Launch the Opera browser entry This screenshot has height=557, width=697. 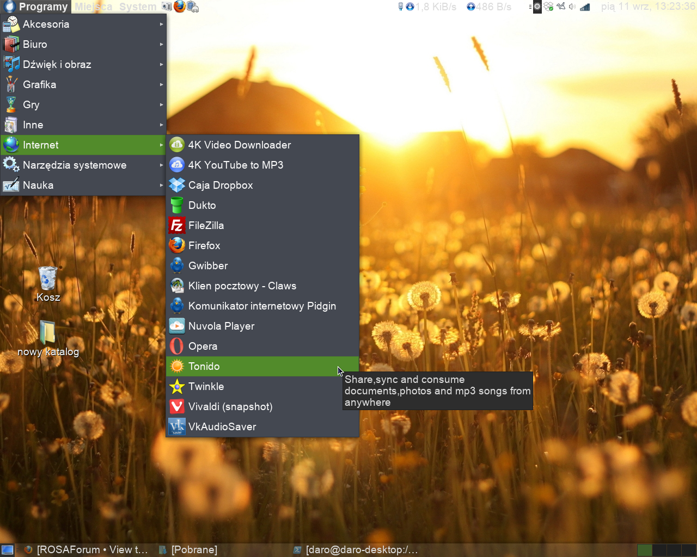[x=262, y=346]
